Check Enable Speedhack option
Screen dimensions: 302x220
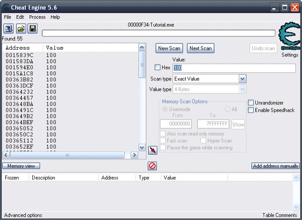pyautogui.click(x=251, y=110)
